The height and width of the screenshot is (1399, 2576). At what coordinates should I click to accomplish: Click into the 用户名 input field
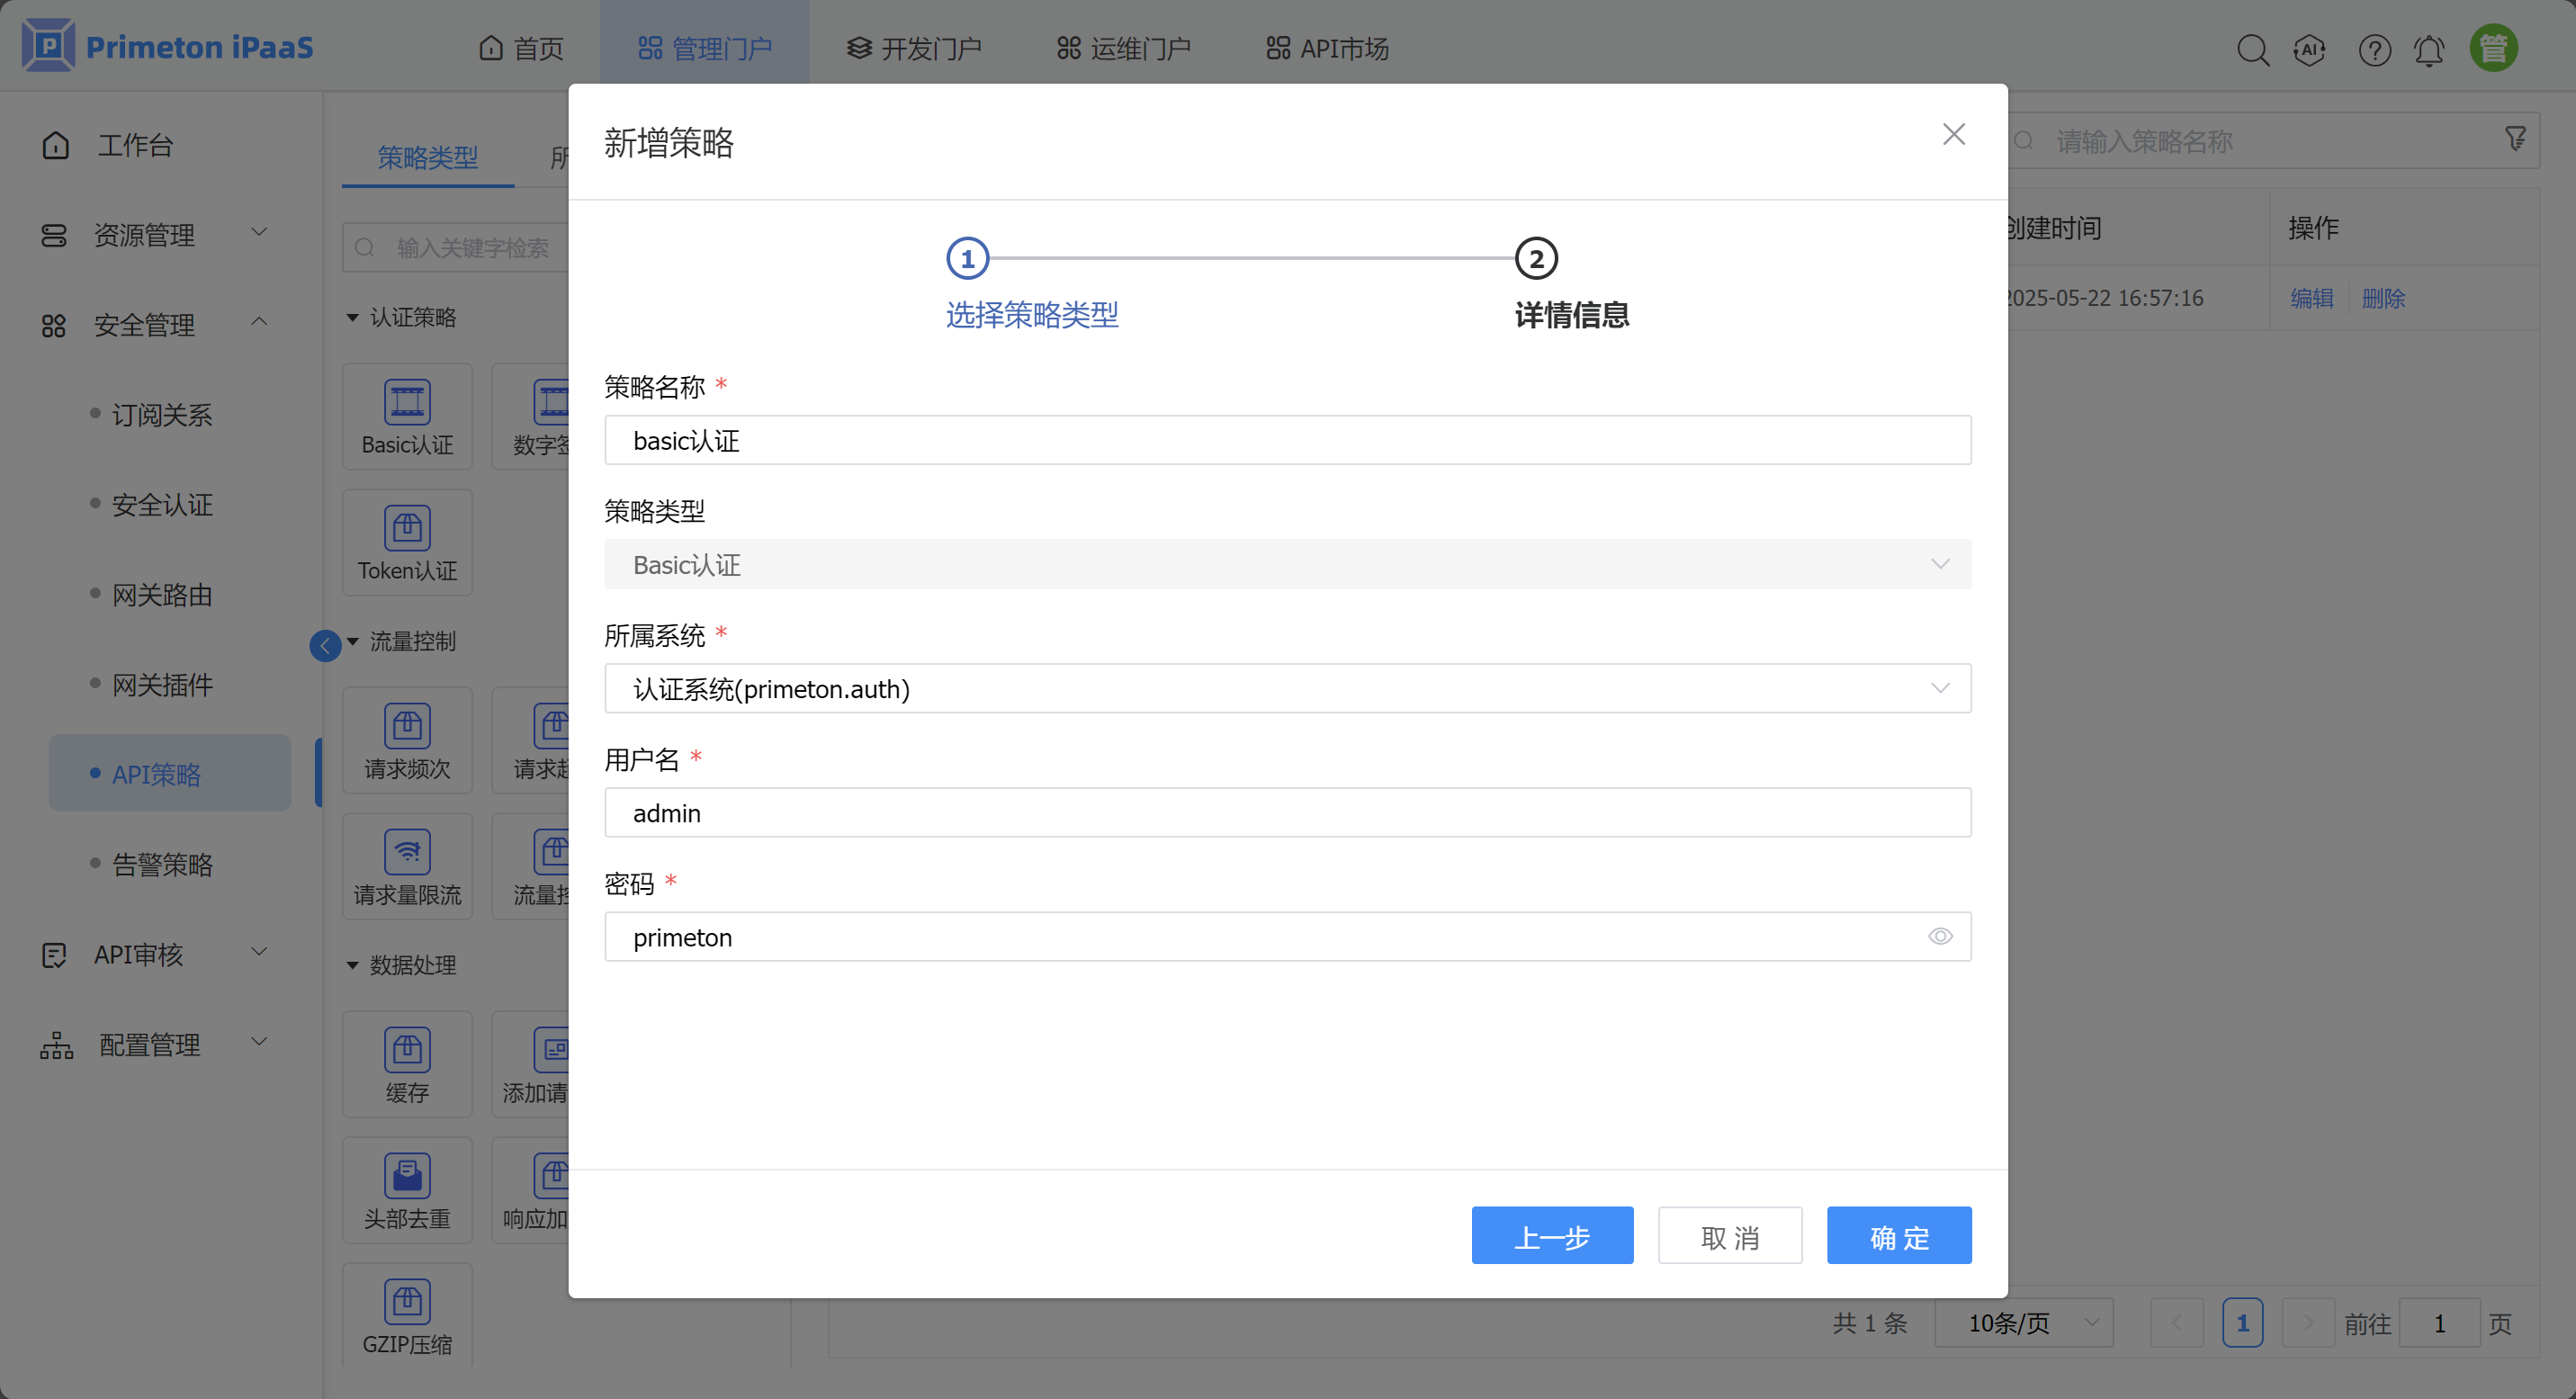1287,813
